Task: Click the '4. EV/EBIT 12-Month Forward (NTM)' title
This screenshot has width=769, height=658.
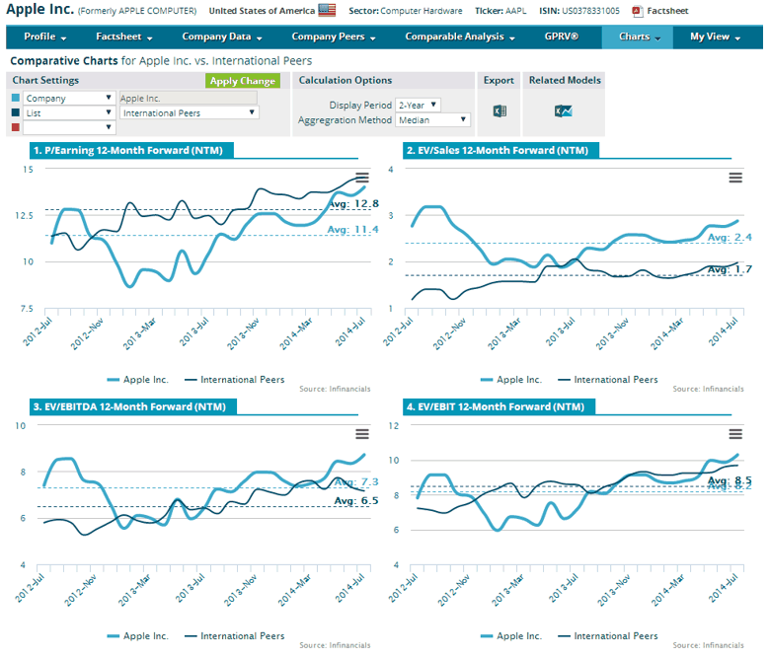Action: click(x=496, y=406)
